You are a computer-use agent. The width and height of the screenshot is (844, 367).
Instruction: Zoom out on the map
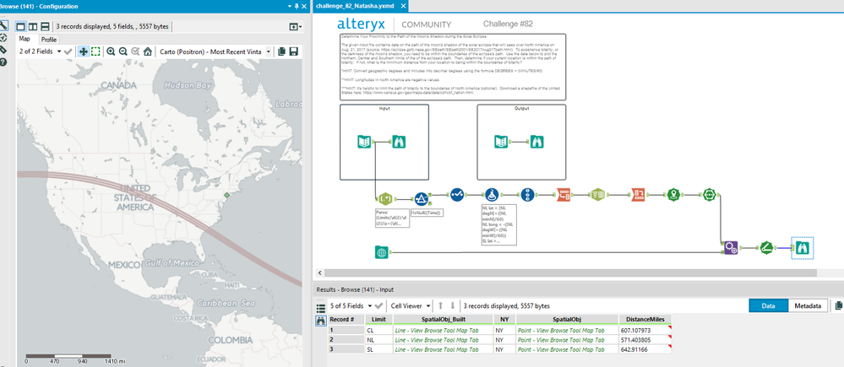[123, 51]
